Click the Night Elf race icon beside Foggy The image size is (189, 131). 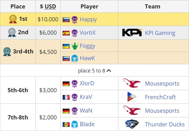point(74,46)
